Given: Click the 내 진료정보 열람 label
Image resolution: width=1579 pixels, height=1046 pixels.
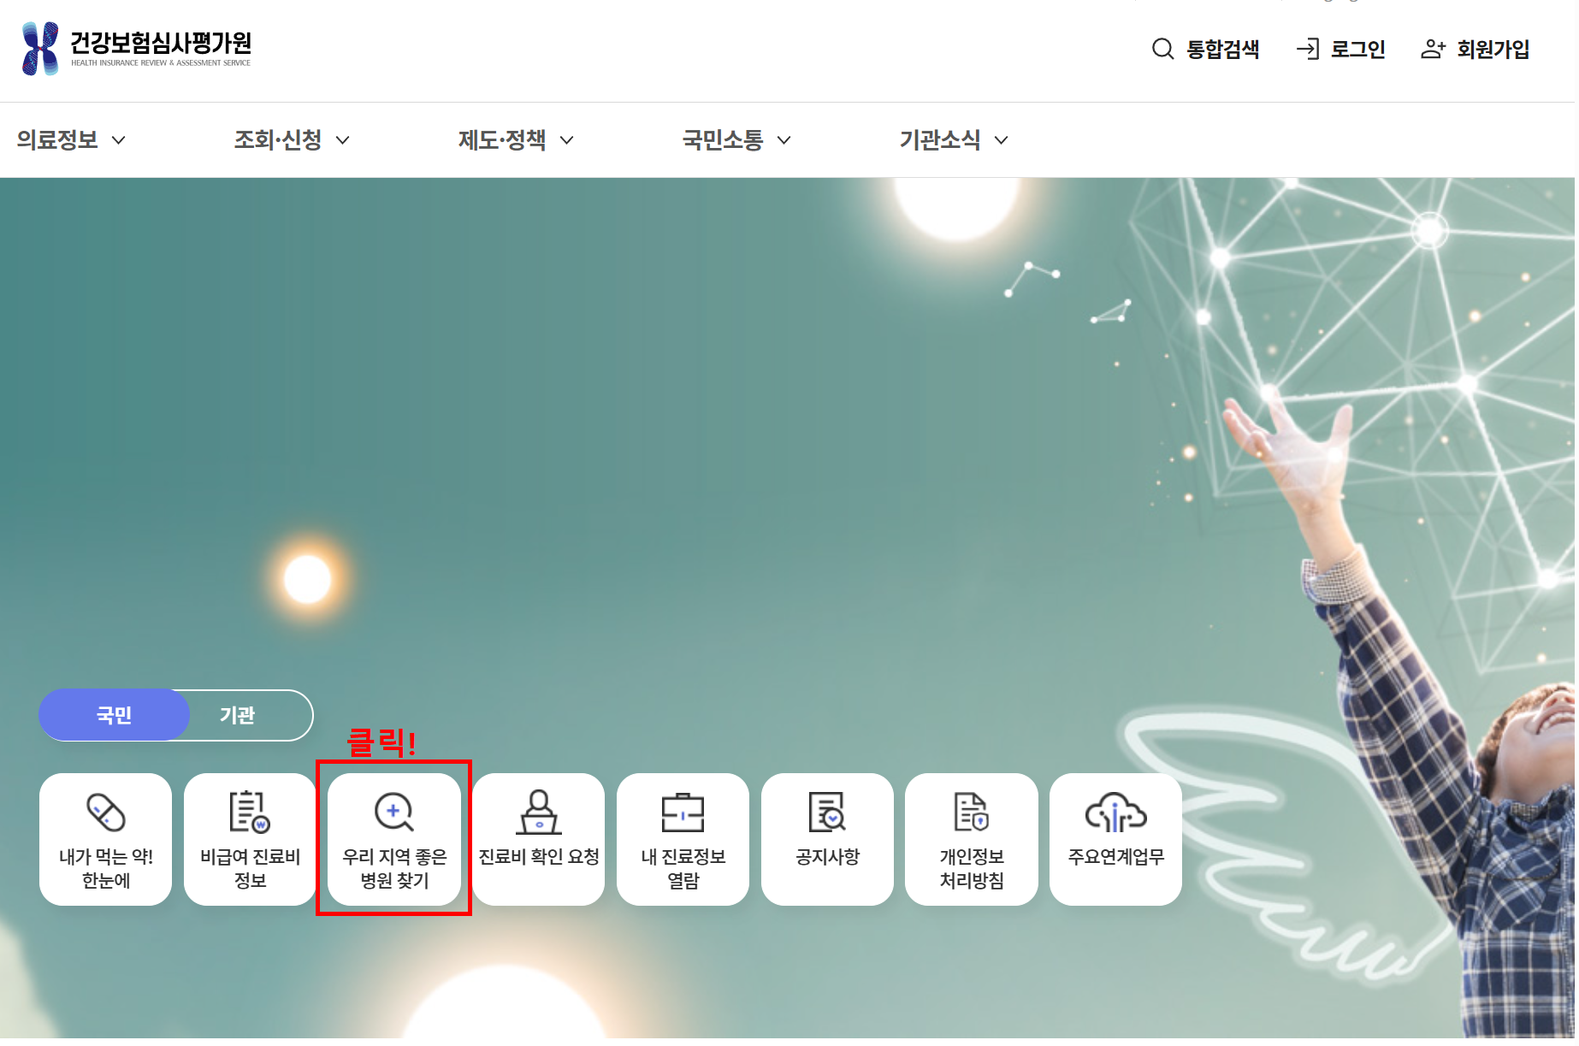Looking at the screenshot, I should (x=683, y=868).
